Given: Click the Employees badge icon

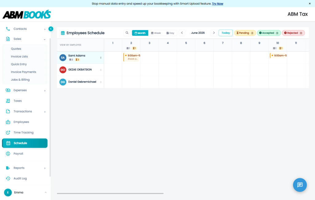Looking at the screenshot, I should click(x=8, y=122).
